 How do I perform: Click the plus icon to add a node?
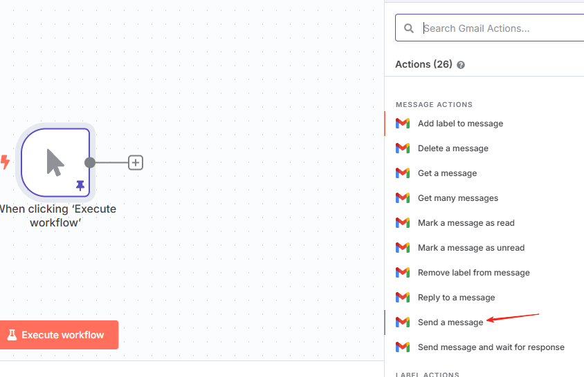click(x=136, y=163)
